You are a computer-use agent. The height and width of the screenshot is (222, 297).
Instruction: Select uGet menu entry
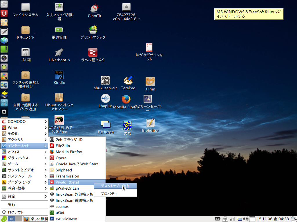pyautogui.click(x=77, y=212)
